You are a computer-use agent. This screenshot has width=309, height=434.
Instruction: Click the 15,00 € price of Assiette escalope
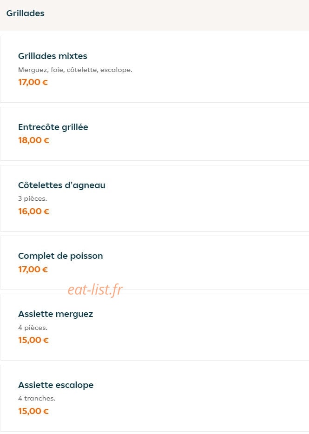(33, 411)
